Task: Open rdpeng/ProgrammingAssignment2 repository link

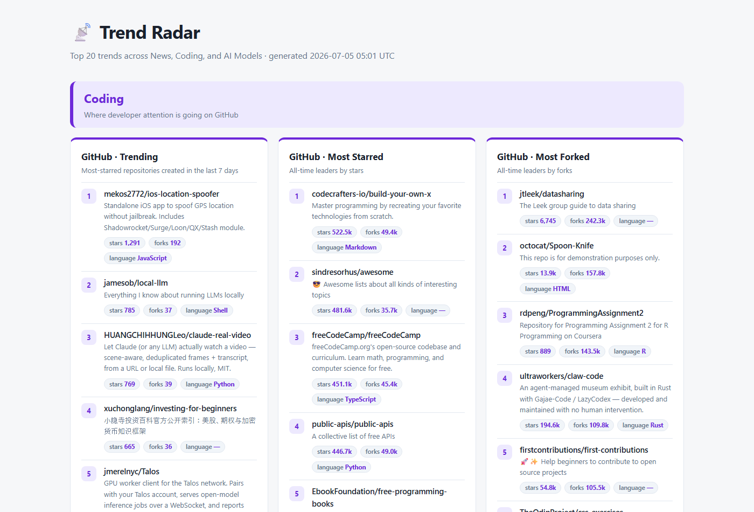Action: 582,313
